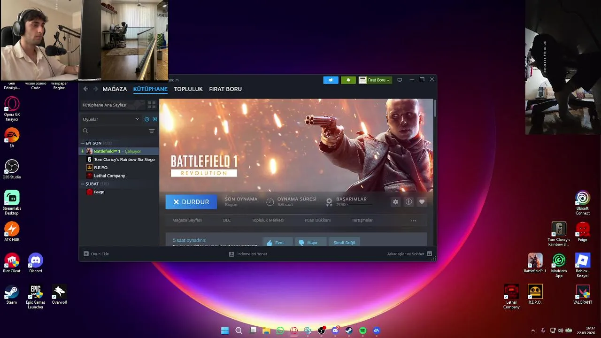Viewport: 601px width, 338px height.
Task: Click the DURDUR stop button
Action: [x=191, y=202]
